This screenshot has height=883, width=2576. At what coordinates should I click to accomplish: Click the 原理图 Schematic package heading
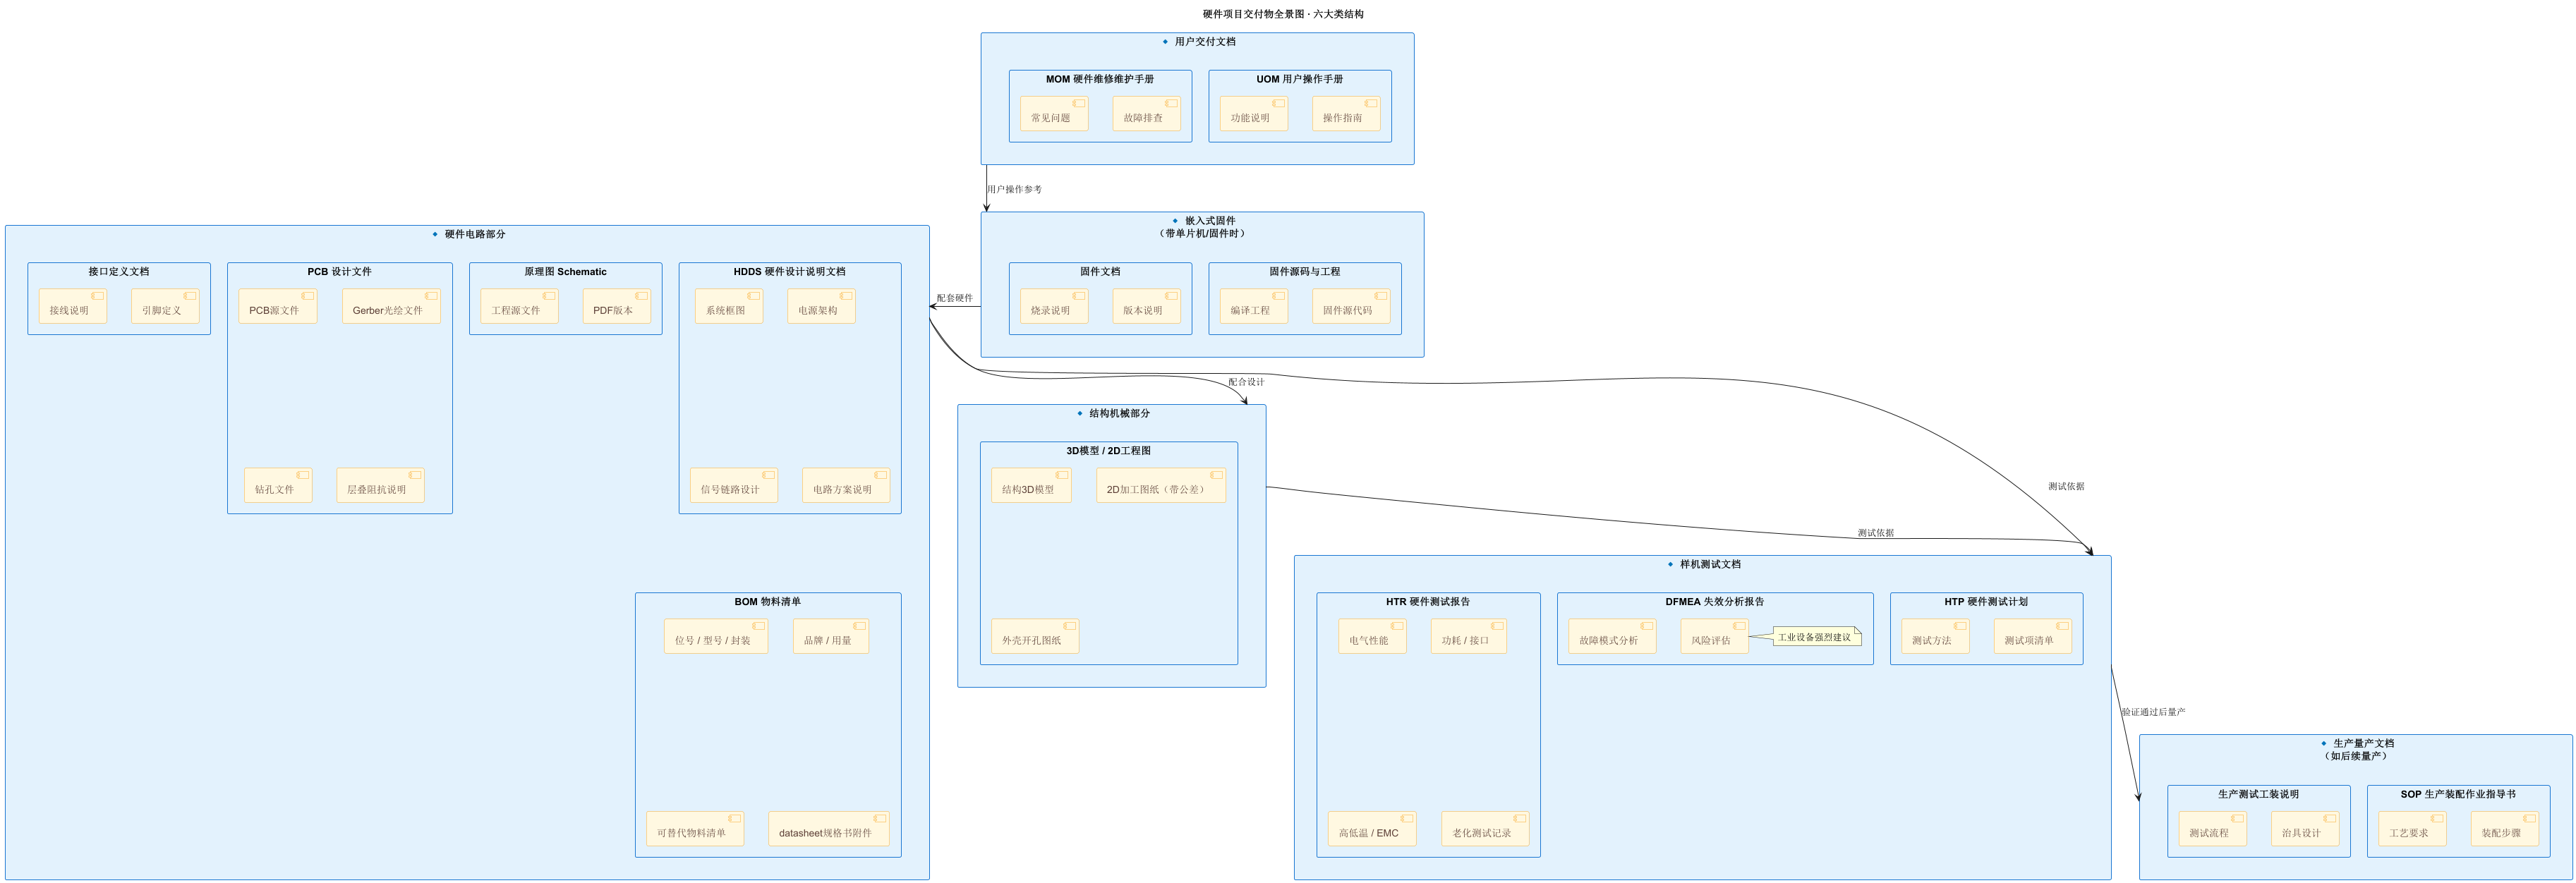click(565, 271)
